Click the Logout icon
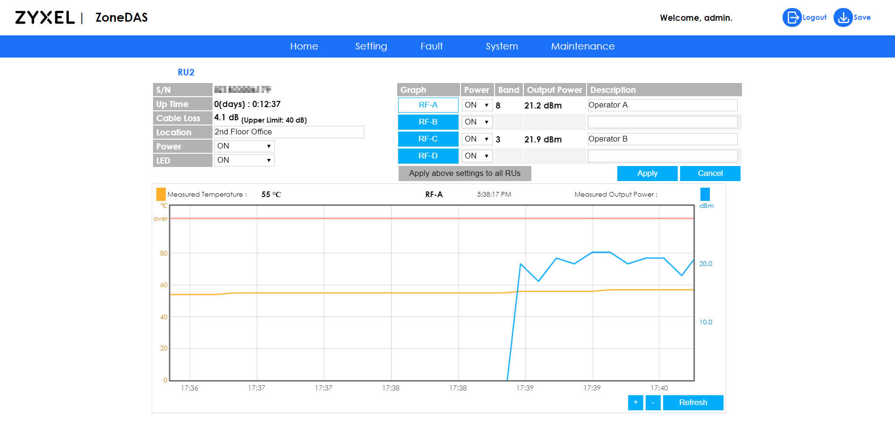Image resolution: width=895 pixels, height=423 pixels. tap(792, 17)
